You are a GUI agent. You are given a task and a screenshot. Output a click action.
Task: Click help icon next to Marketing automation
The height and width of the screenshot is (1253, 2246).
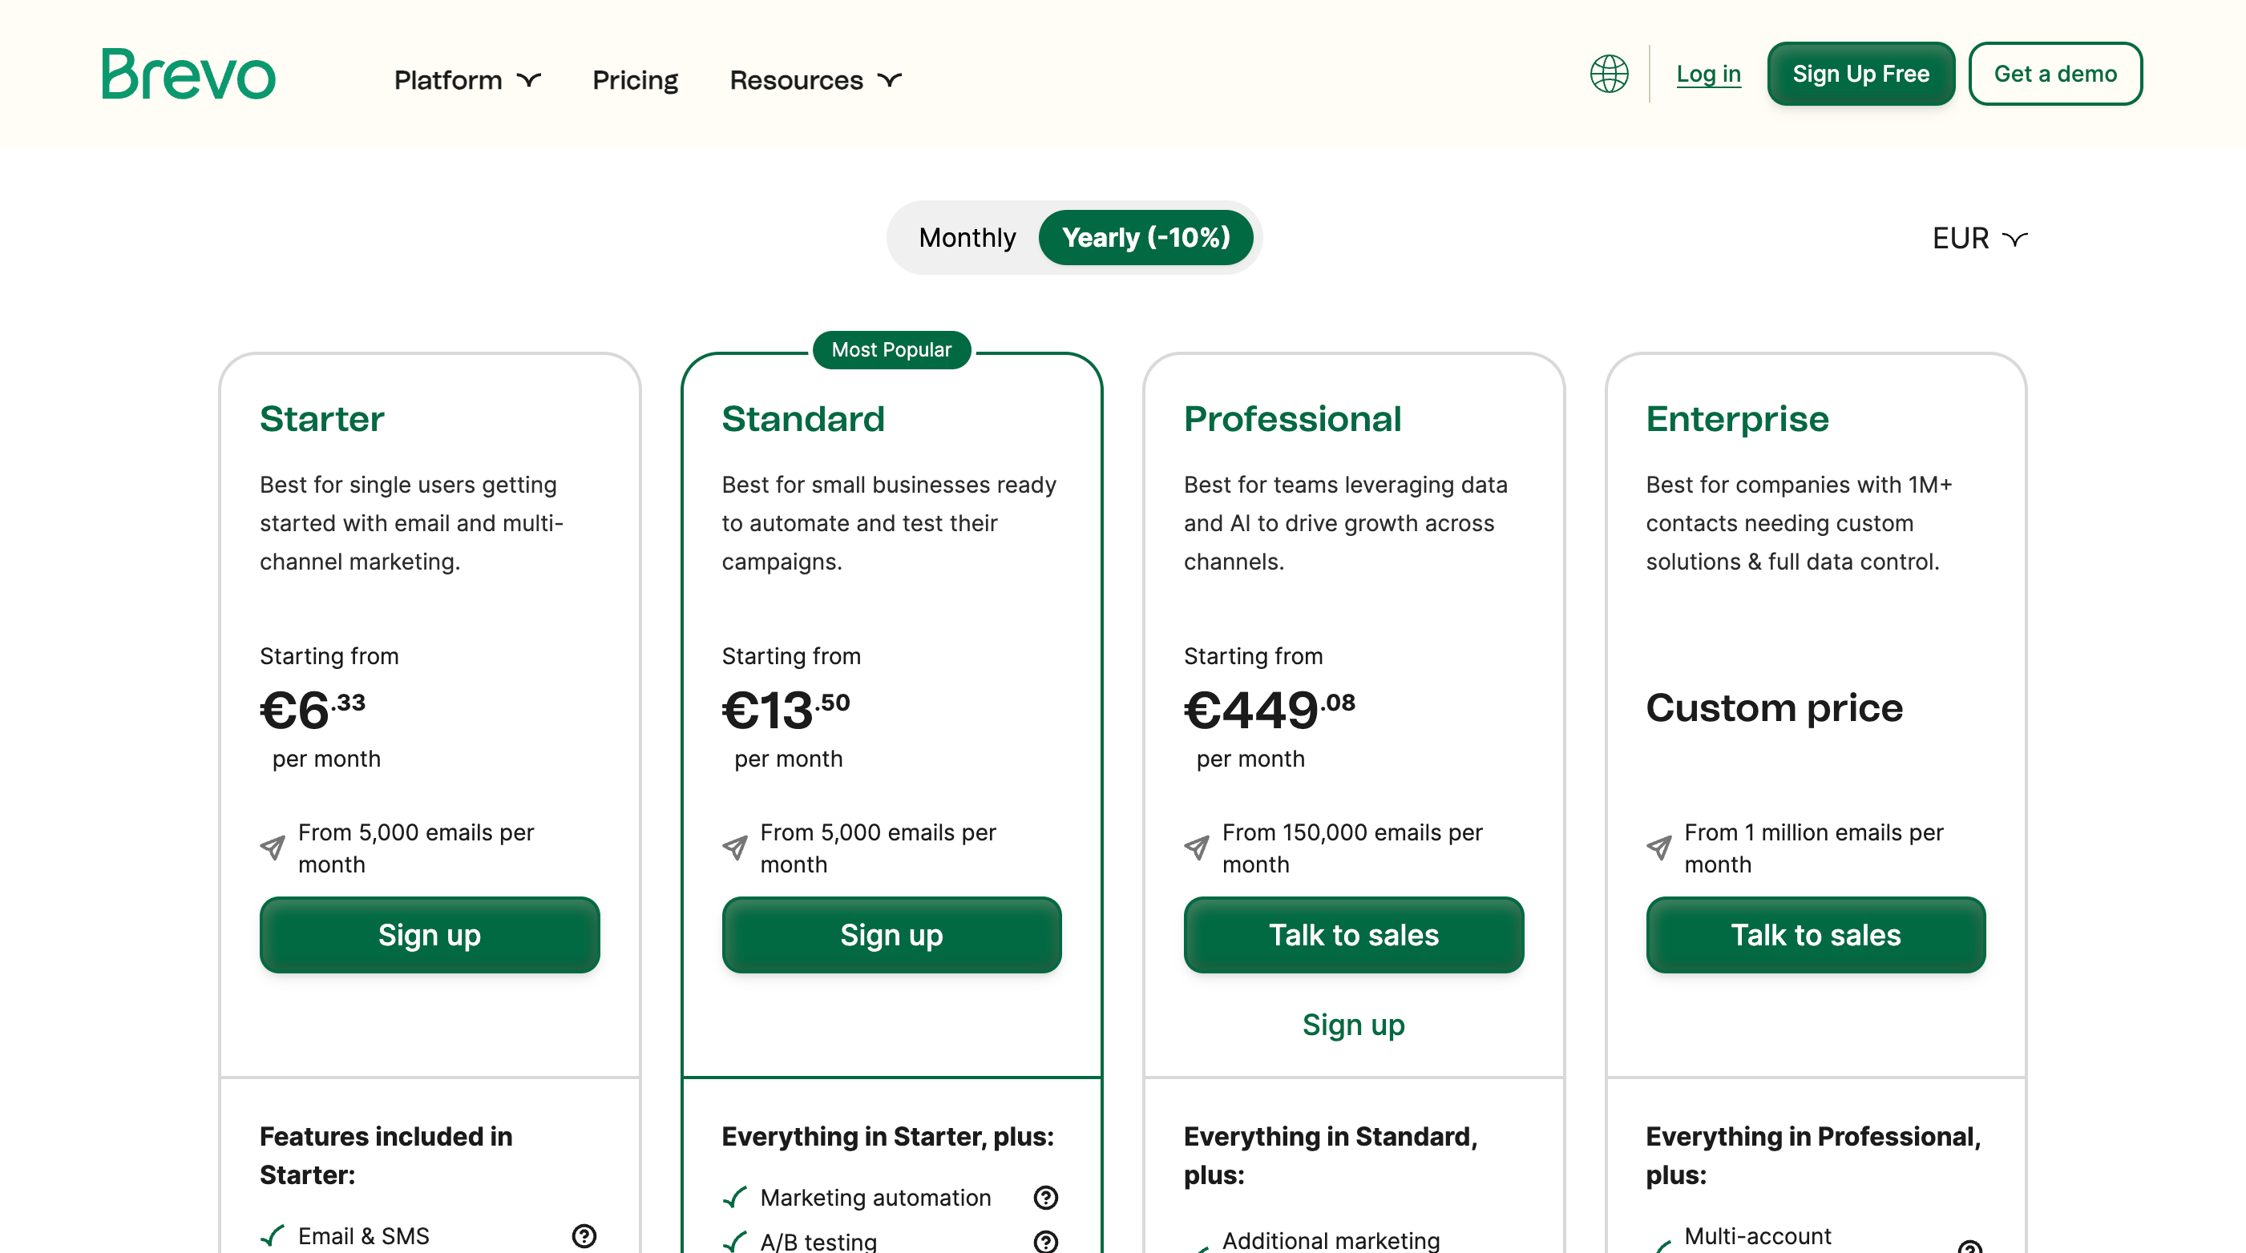coord(1045,1197)
